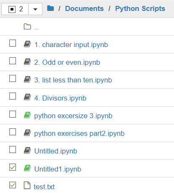Click green notebook icon beside Untitled1.ipynb
The image size is (174, 193).
click(x=27, y=168)
